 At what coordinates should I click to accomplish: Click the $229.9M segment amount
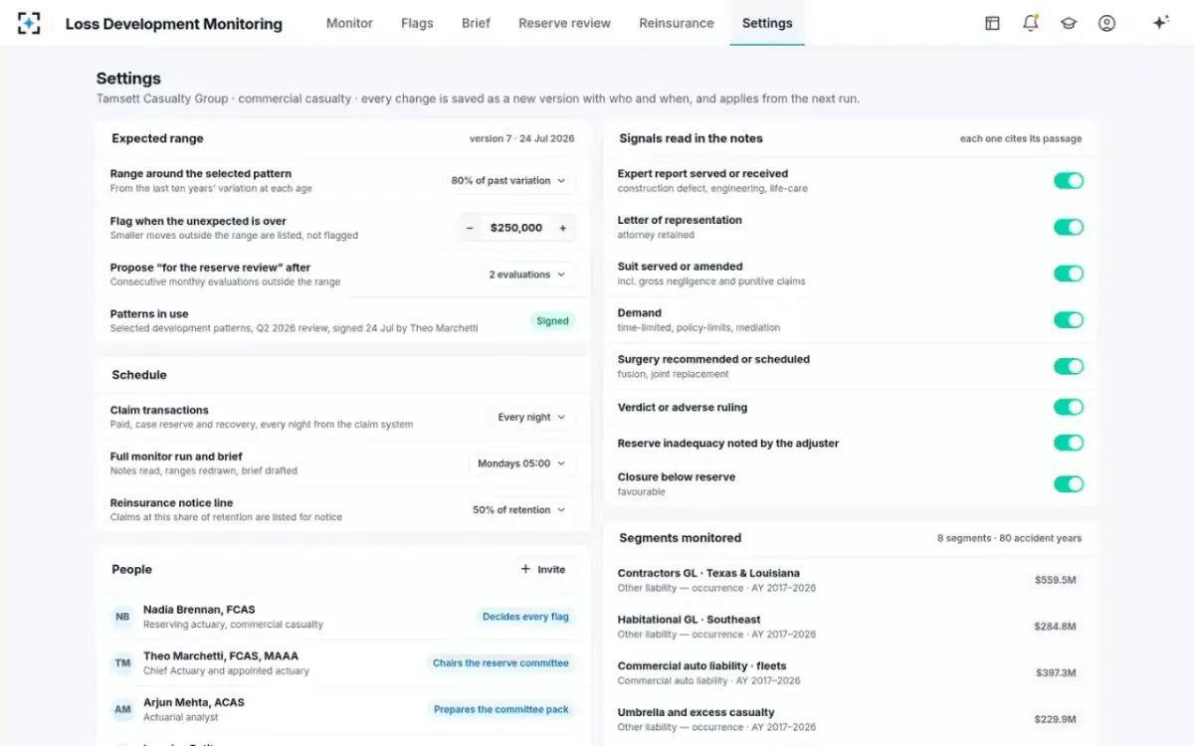click(1055, 719)
